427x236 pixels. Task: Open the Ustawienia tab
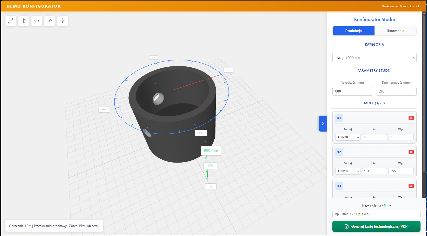click(x=395, y=31)
